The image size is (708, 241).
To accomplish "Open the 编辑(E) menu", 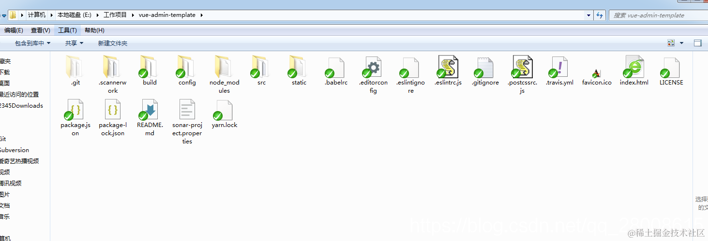I will click(14, 30).
